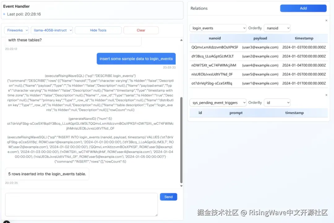Click the Add button to create a relation

pyautogui.click(x=303, y=8)
